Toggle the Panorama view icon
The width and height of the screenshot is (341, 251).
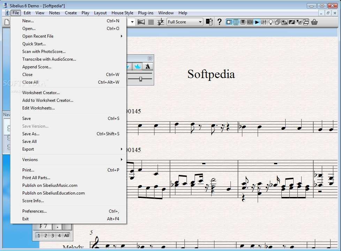click(x=141, y=22)
